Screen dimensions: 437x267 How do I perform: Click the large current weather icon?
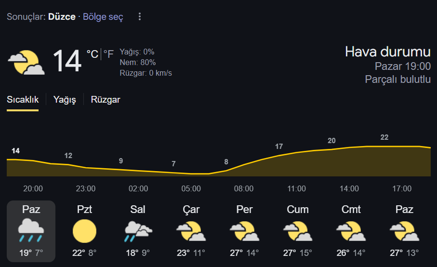click(x=26, y=63)
